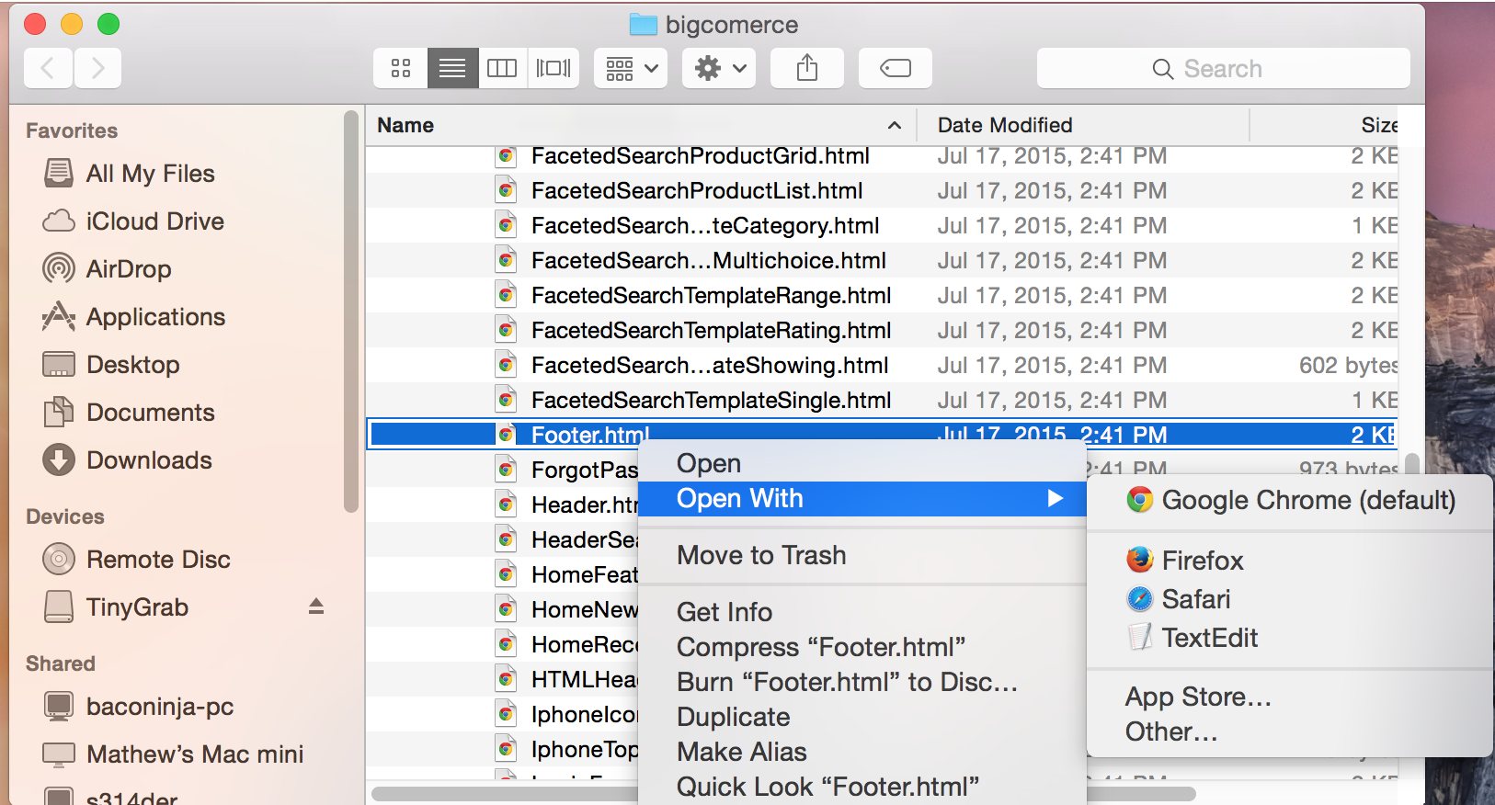Open Downloads in sidebar

coord(128,460)
